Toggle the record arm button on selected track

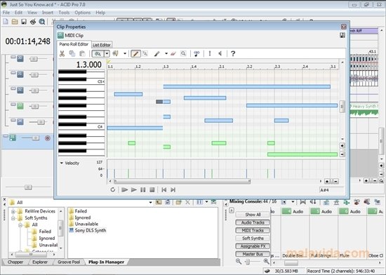point(48,138)
